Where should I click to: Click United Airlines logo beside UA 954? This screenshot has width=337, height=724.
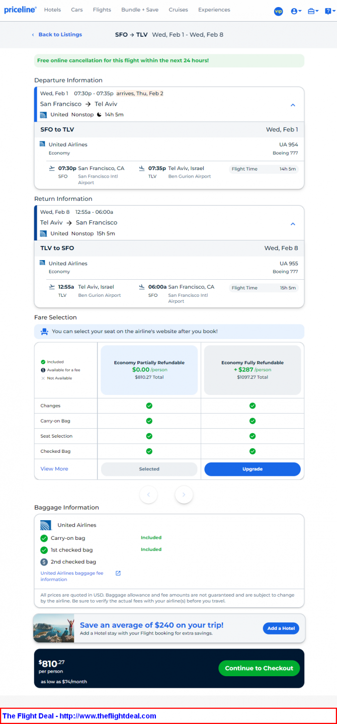click(42, 144)
